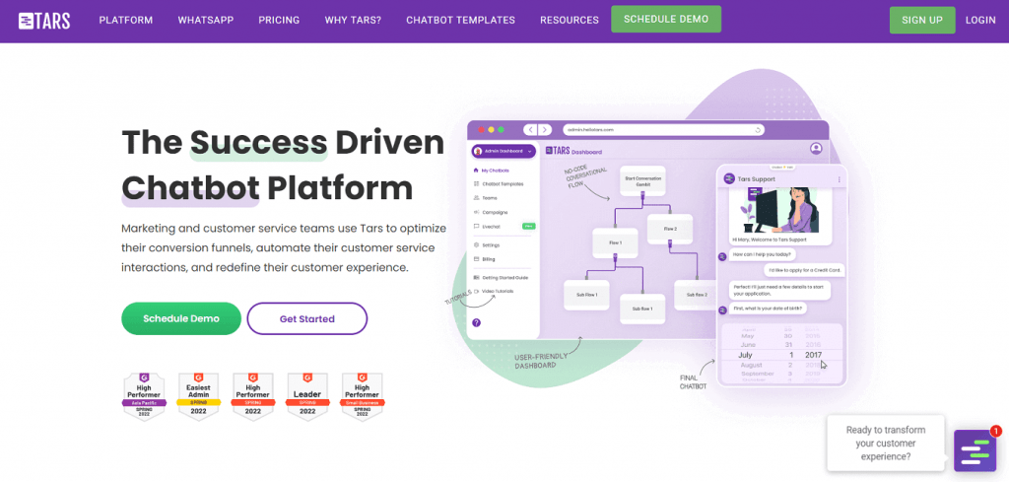Select July in the date picker
Viewport: 1009px width, 482px height.
746,355
